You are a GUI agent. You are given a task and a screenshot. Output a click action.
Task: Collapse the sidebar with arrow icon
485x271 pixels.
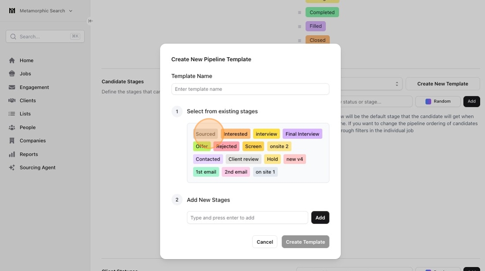[90, 21]
